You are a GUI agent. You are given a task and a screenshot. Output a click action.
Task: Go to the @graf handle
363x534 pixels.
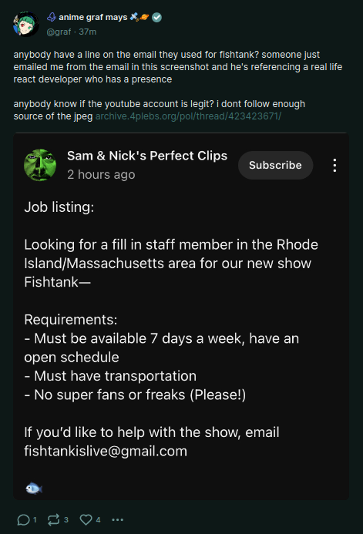click(x=59, y=32)
